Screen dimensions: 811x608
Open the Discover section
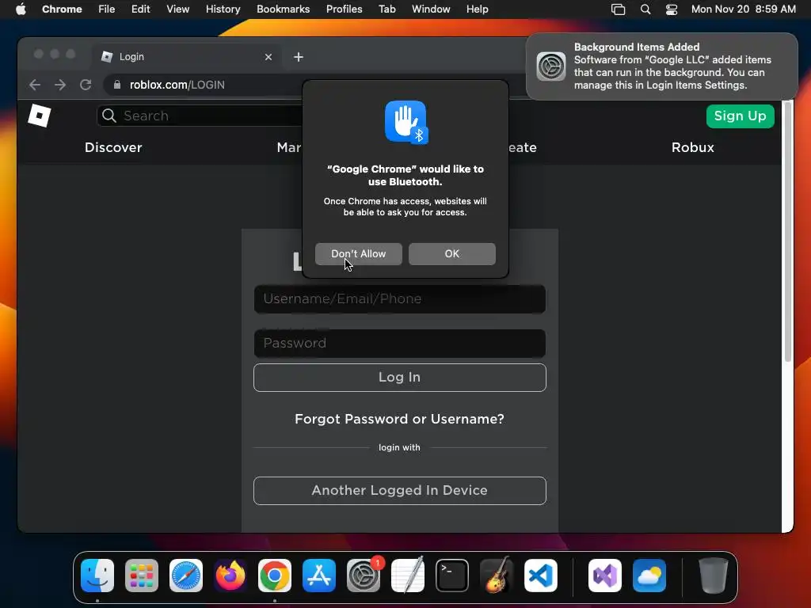coord(113,147)
